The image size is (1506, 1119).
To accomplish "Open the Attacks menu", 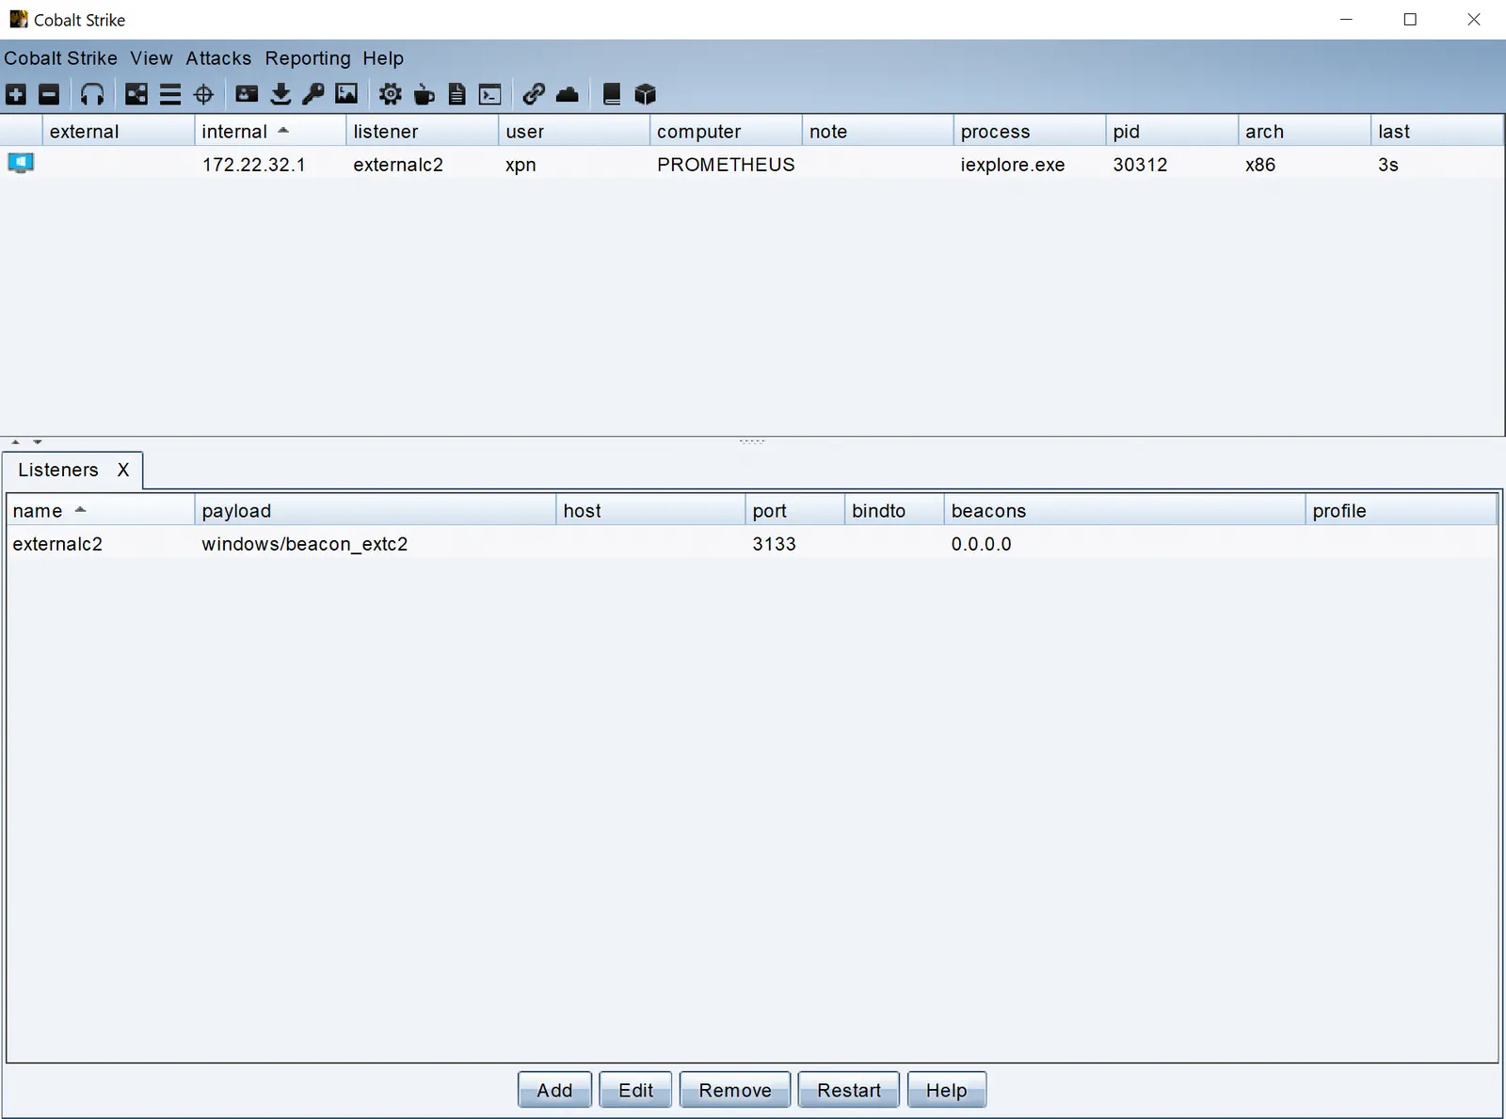I will tap(218, 58).
